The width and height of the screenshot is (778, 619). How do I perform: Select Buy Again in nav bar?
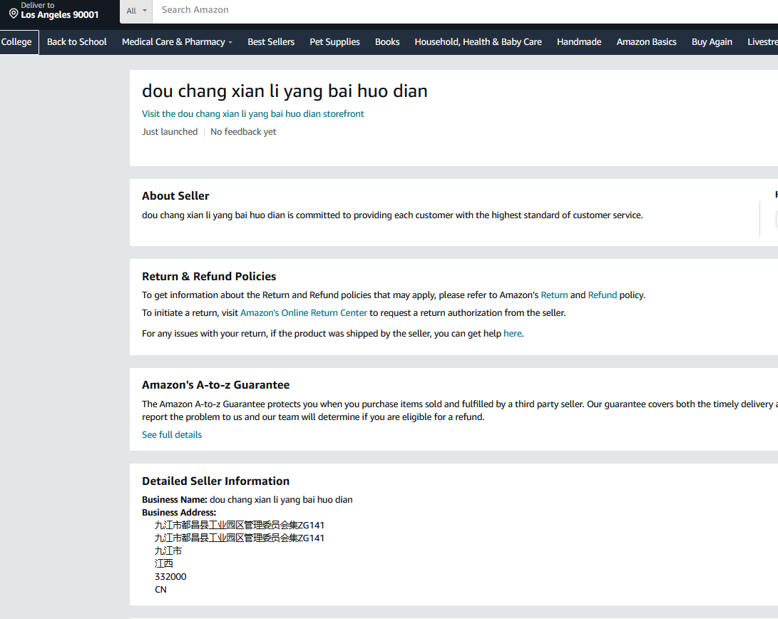coord(712,42)
